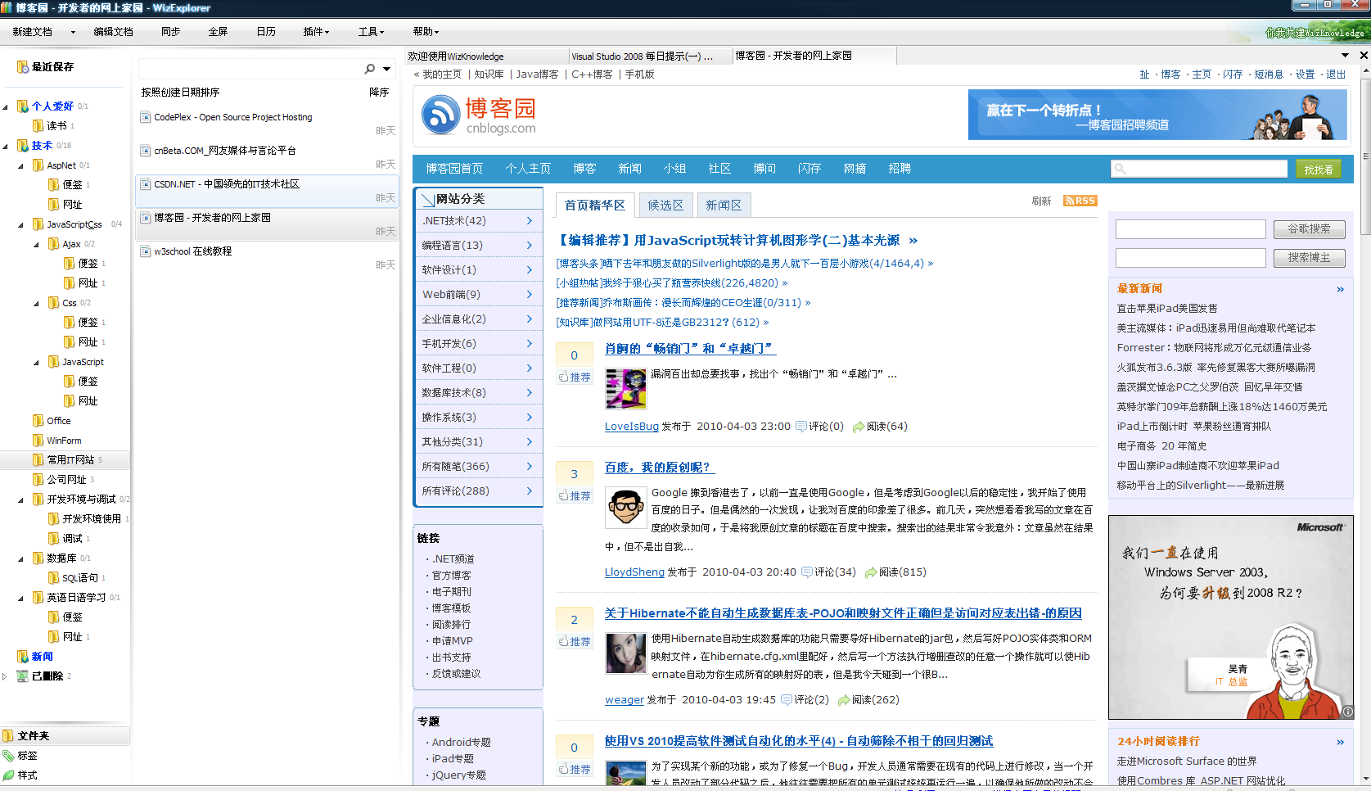The width and height of the screenshot is (1371, 791).
Task: Select the 样式 style icon at the bottom left
Action: (x=9, y=775)
